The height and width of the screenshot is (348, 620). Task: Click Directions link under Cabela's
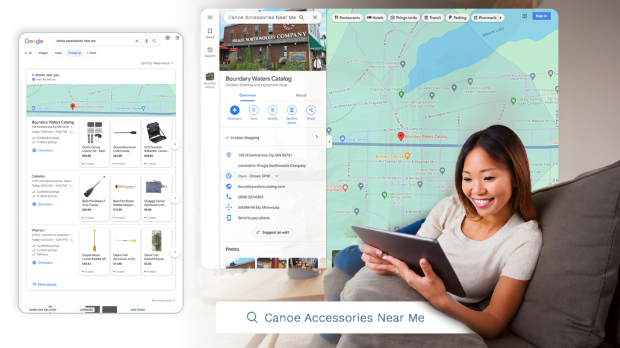[42, 204]
